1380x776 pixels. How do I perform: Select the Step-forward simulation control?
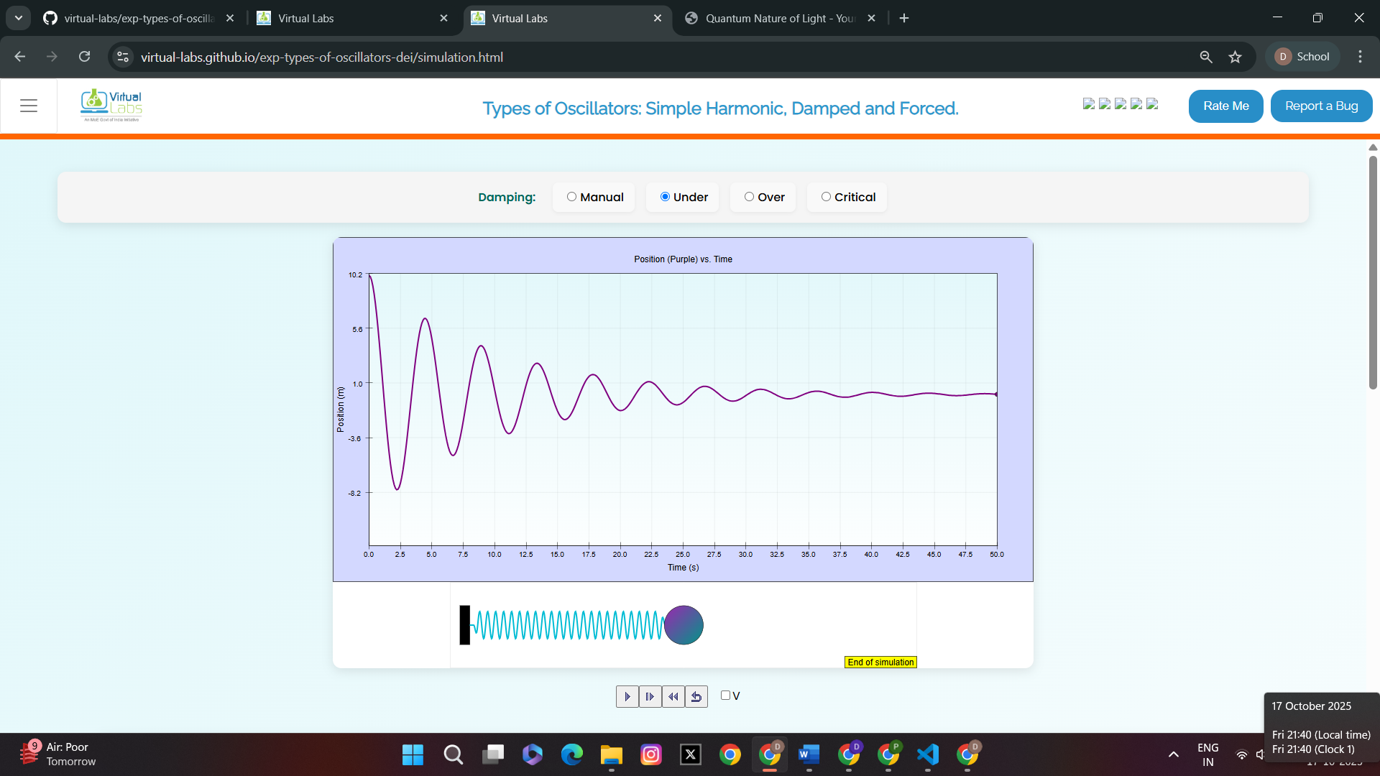coord(650,696)
